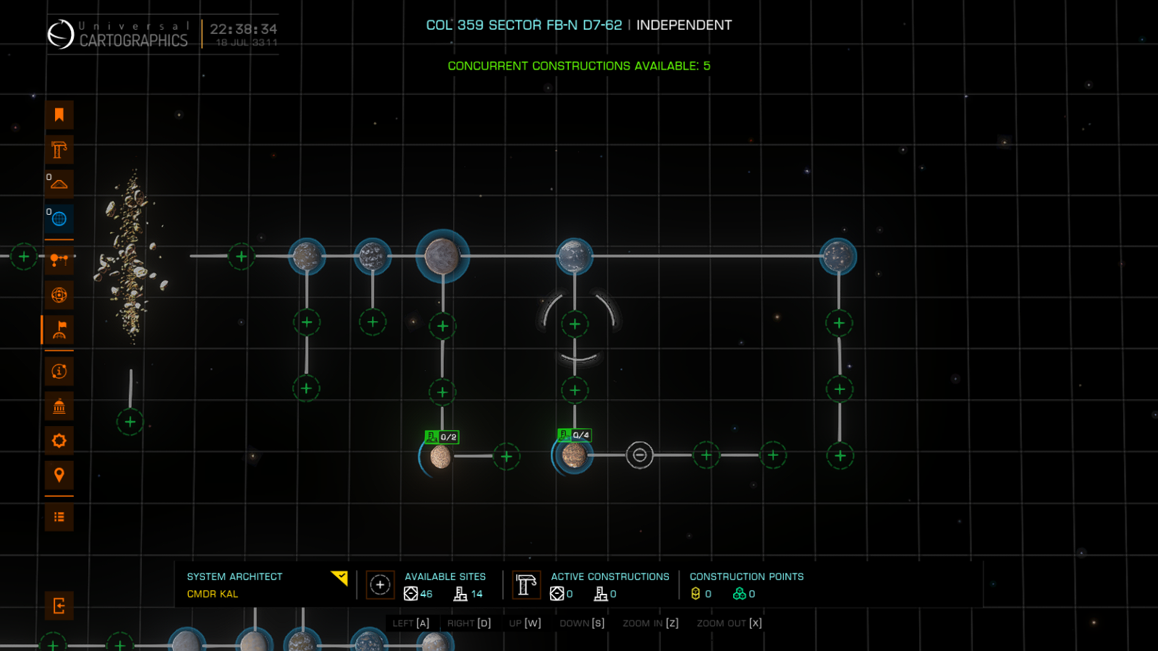Open the factions building icon

tap(59, 407)
